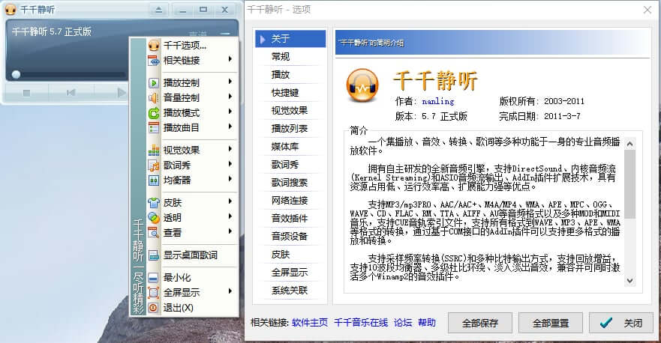Click the 全部重置 button
This screenshot has width=661, height=343.
pyautogui.click(x=551, y=323)
